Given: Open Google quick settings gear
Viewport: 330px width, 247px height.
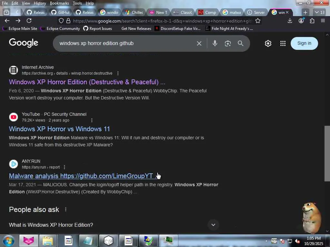Looking at the screenshot, I should coord(268,43).
